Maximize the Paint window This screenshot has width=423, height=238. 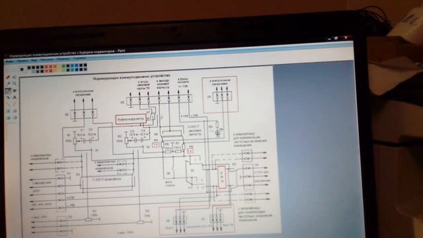pyautogui.click(x=336, y=38)
